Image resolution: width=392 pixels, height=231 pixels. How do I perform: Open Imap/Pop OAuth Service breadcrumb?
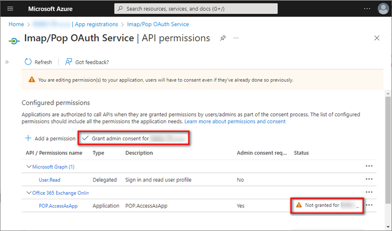click(158, 24)
